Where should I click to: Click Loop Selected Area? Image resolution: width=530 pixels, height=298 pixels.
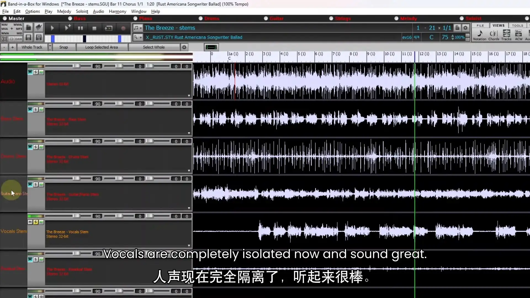coord(102,47)
